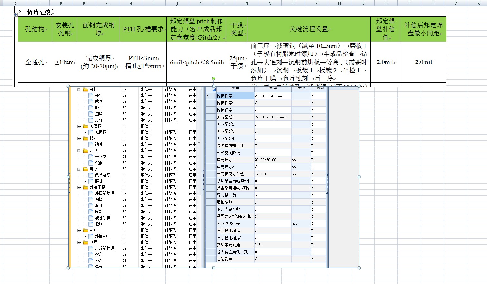Select spreadsheet column header H
Image resolution: width=487 pixels, height=284 pixels.
pyautogui.click(x=131, y=3)
